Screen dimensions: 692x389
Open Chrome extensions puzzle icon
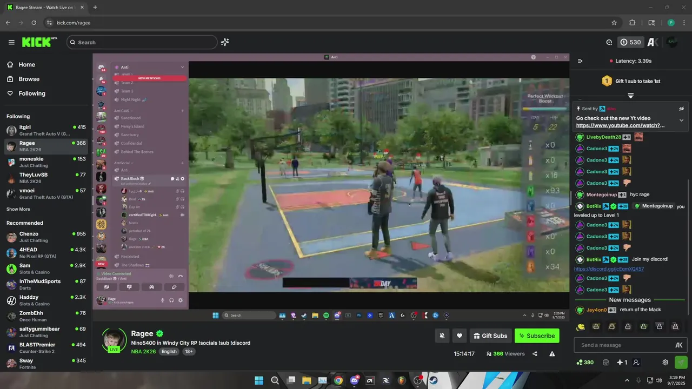pos(633,23)
